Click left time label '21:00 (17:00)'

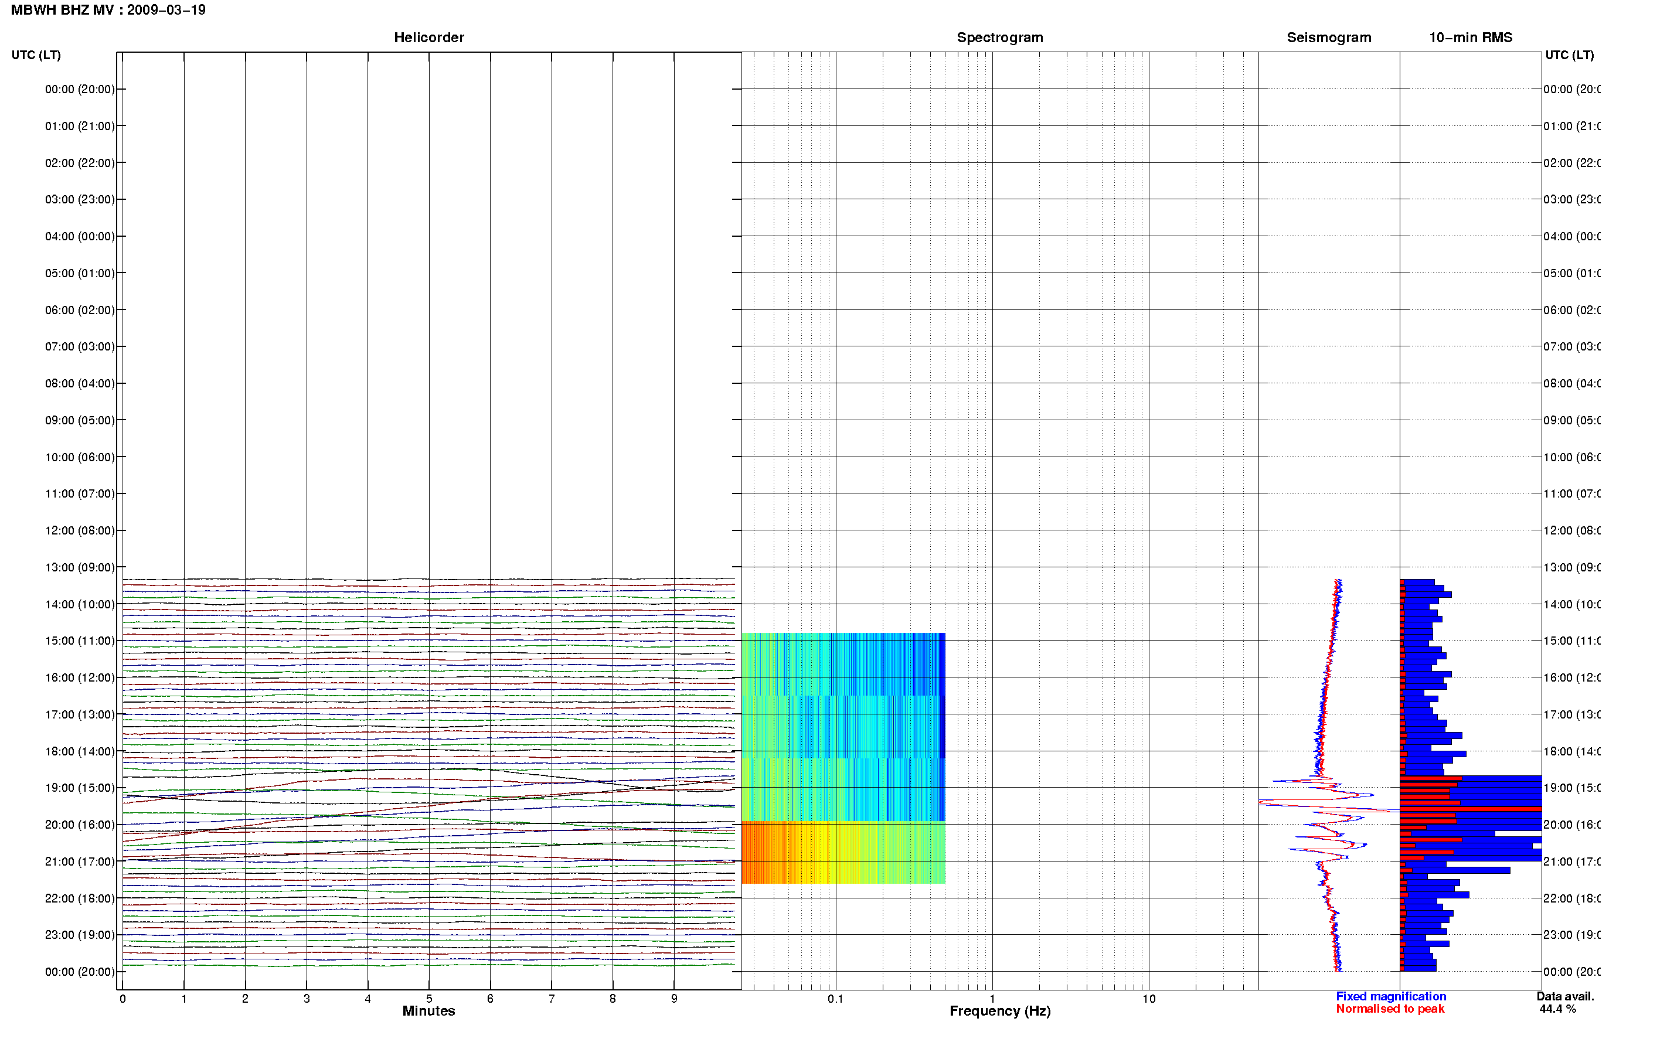point(80,861)
